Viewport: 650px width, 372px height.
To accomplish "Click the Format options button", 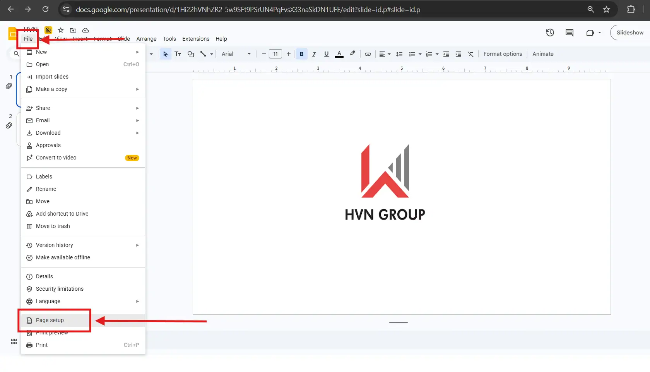I will click(503, 54).
